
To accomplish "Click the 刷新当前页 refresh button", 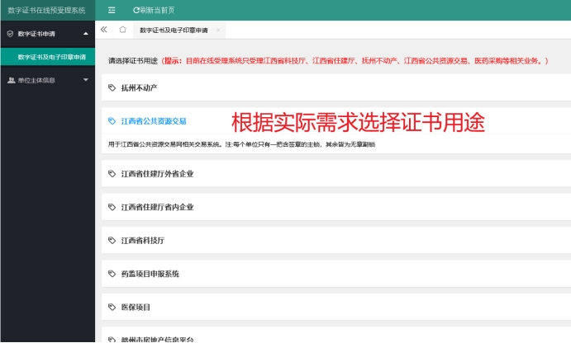I will tap(153, 10).
